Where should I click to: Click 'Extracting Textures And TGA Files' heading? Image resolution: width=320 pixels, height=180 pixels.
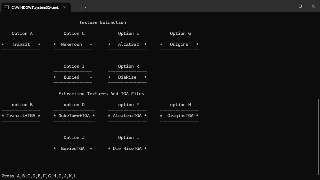point(101,94)
